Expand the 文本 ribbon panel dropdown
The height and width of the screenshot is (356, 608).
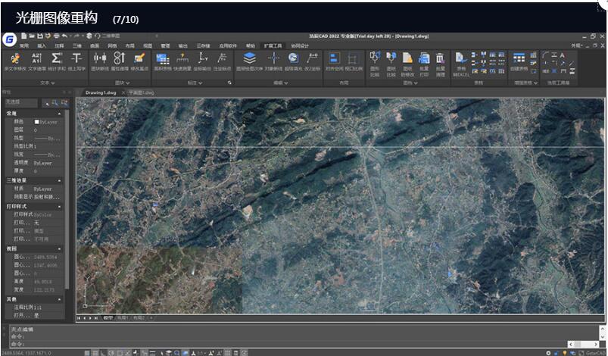[x=51, y=83]
